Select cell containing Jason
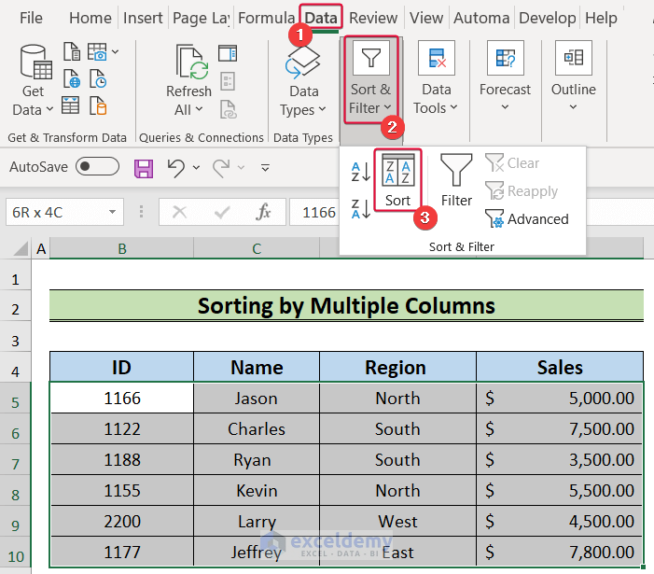 (256, 399)
